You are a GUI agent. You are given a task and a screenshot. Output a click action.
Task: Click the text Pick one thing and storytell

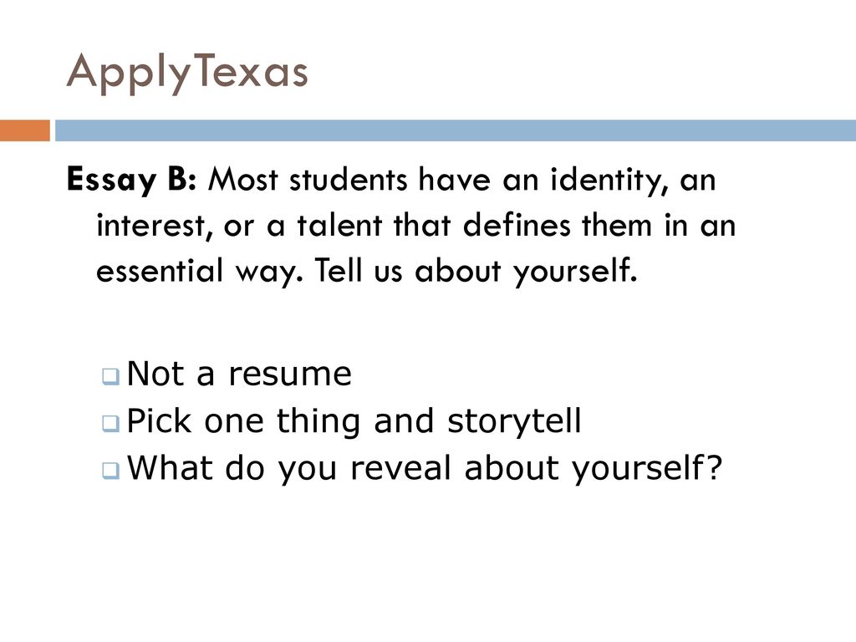click(354, 421)
